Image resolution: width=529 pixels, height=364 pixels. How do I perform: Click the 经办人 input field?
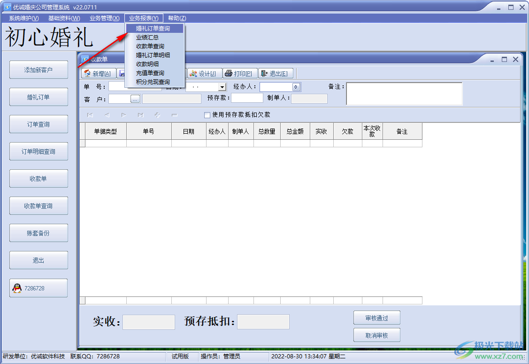tap(276, 87)
